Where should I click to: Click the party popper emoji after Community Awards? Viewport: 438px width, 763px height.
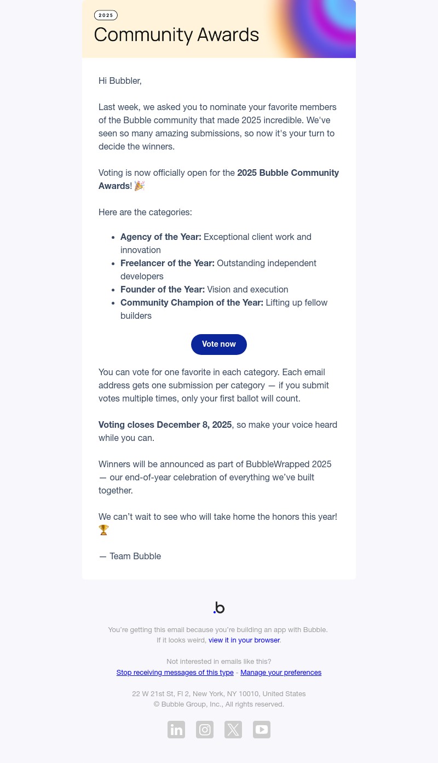tap(140, 186)
